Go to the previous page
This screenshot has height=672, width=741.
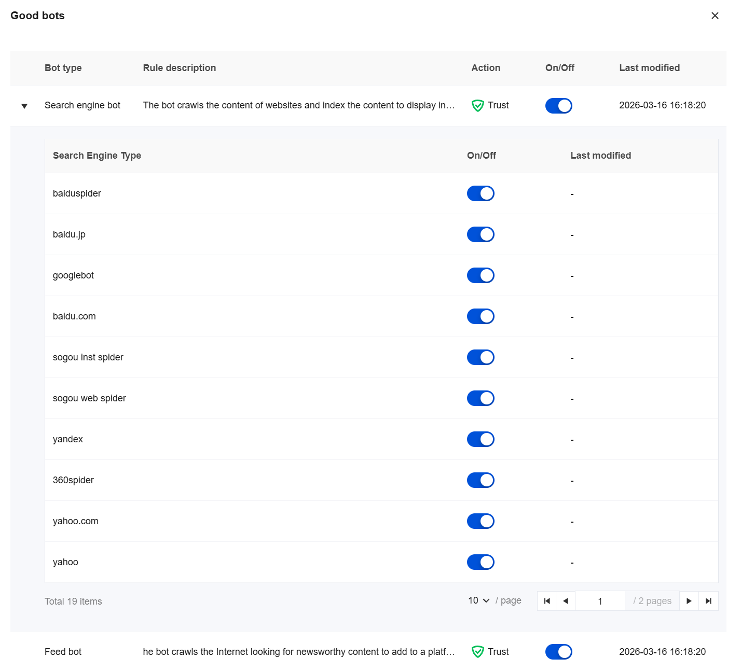pyautogui.click(x=566, y=601)
